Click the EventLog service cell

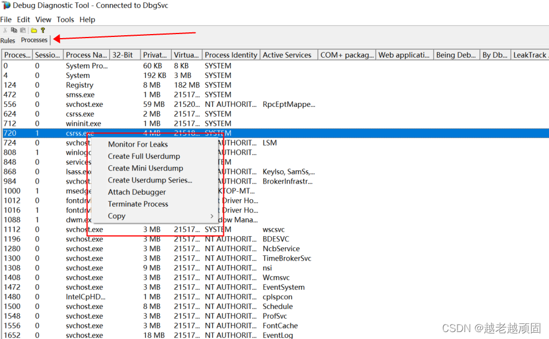pyautogui.click(x=278, y=335)
